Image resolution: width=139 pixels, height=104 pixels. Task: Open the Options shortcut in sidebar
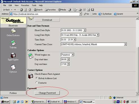[x=13, y=69]
